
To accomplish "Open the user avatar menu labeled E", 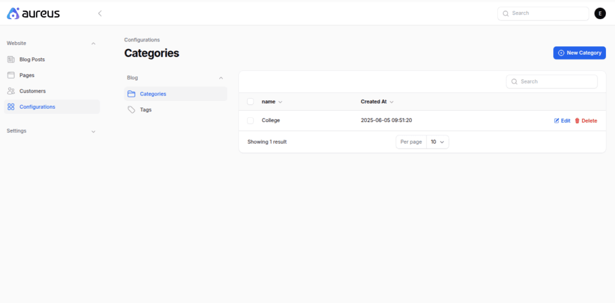I will coord(600,13).
